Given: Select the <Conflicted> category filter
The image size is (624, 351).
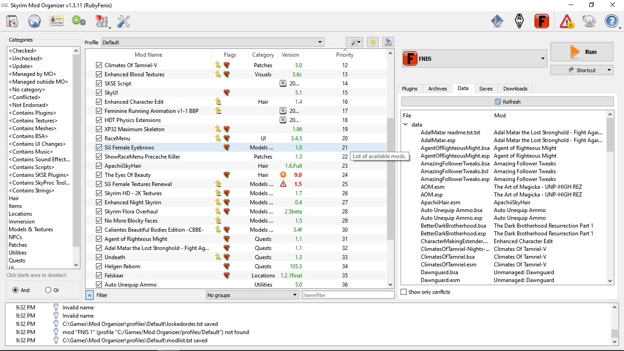Looking at the screenshot, I should pyautogui.click(x=25, y=97).
